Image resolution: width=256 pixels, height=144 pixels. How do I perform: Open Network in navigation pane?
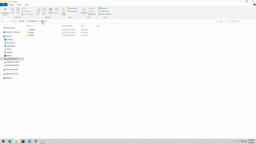click(x=9, y=78)
